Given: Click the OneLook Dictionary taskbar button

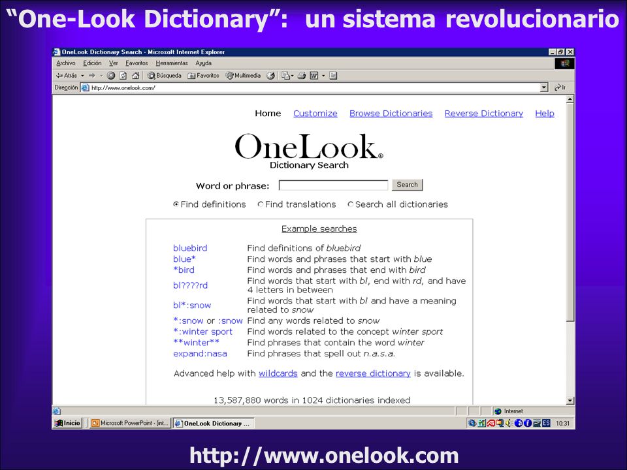Looking at the screenshot, I should pos(213,423).
